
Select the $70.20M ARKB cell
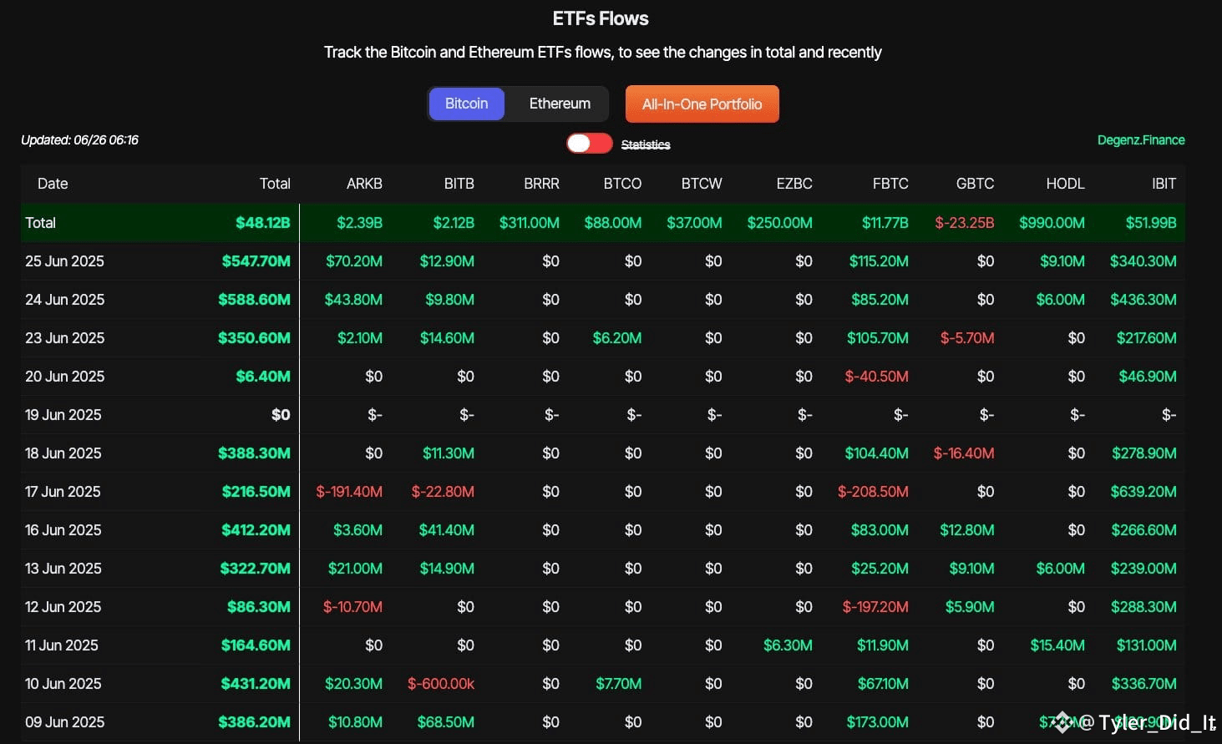pos(354,261)
